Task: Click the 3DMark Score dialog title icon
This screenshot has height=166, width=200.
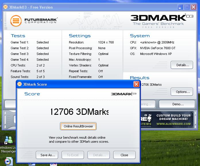Action: pos(20,84)
